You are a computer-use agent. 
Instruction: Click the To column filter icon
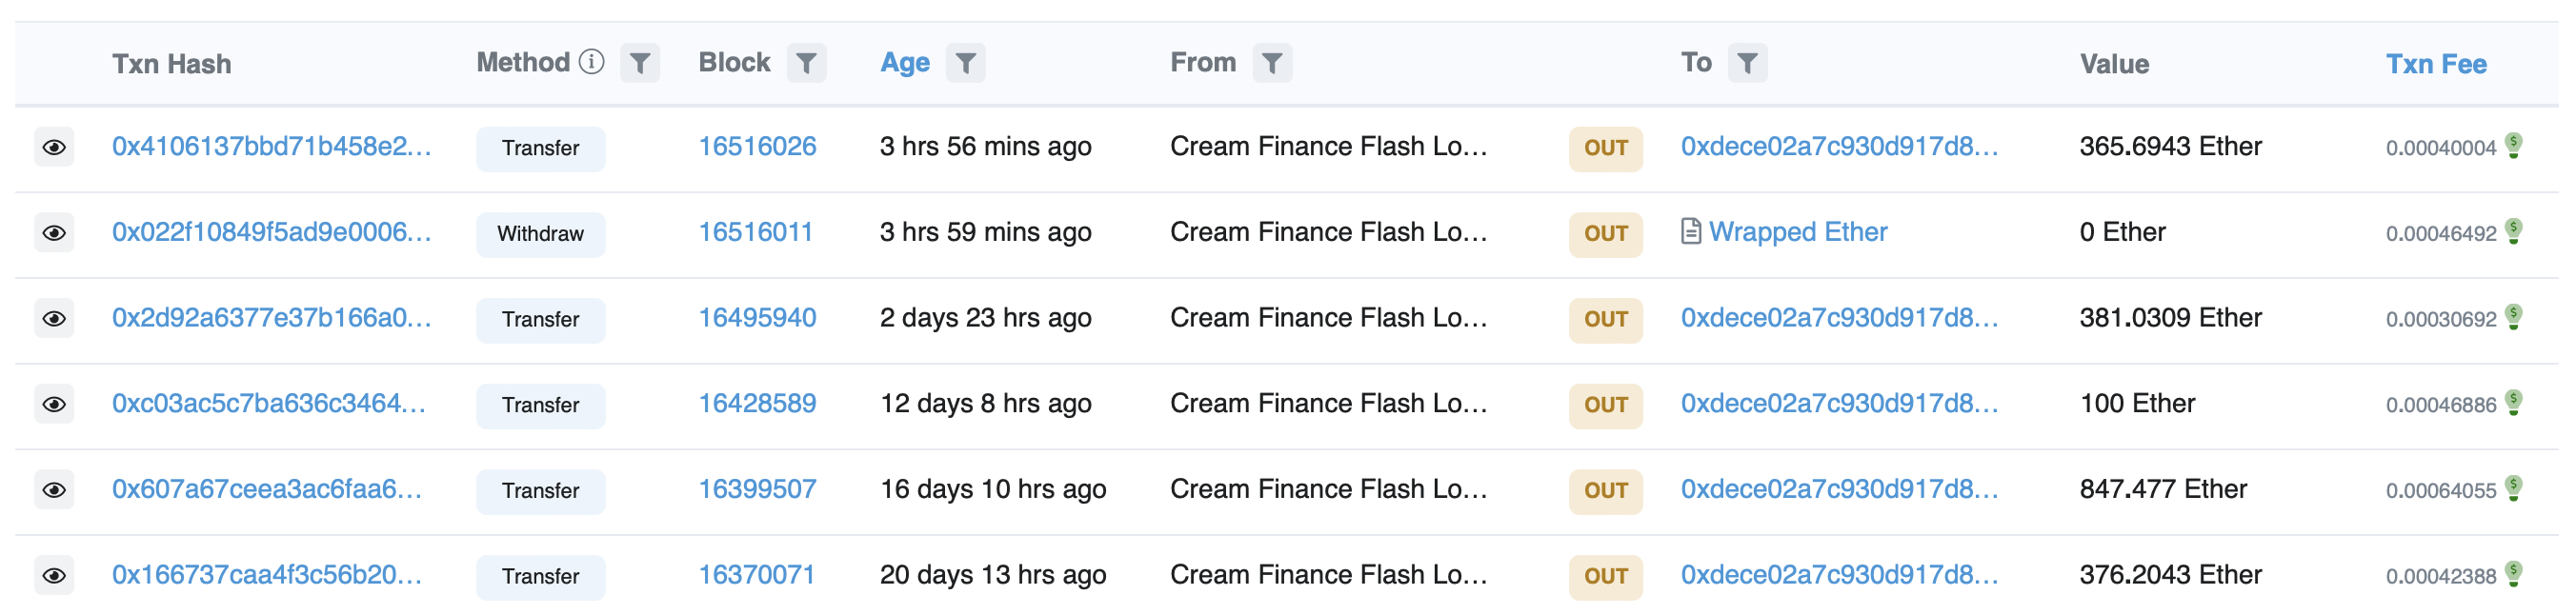[x=1747, y=63]
